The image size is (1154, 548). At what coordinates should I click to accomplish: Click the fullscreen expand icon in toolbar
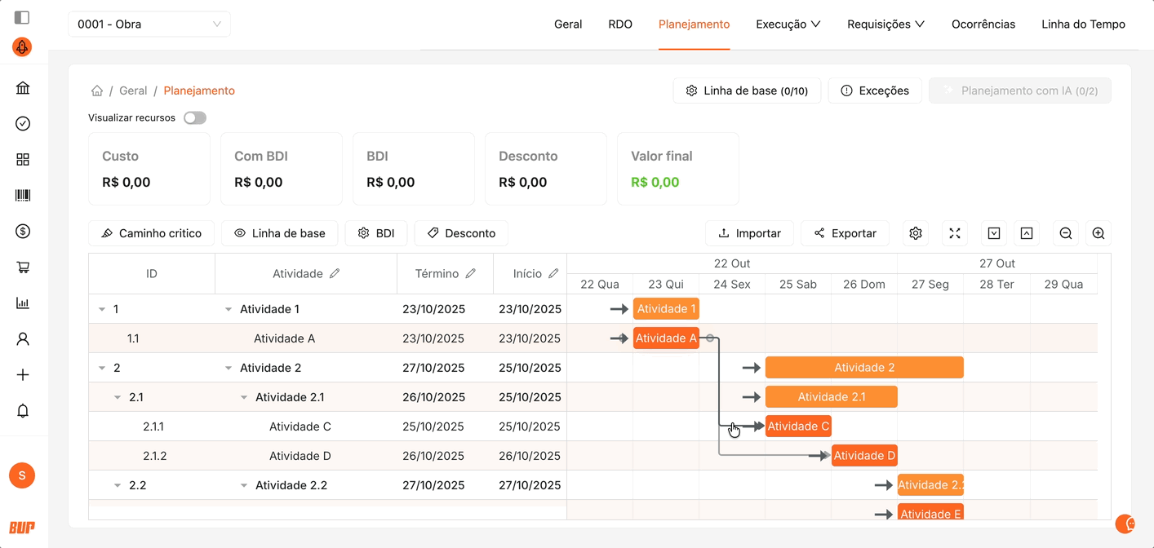point(955,233)
